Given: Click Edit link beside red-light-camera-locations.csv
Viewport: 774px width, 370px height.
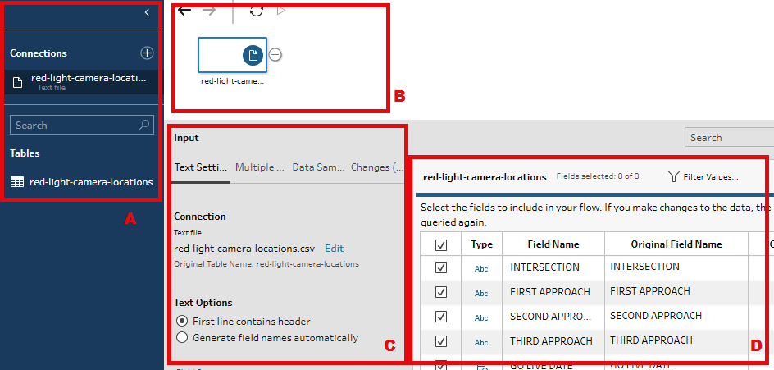Looking at the screenshot, I should [x=335, y=249].
